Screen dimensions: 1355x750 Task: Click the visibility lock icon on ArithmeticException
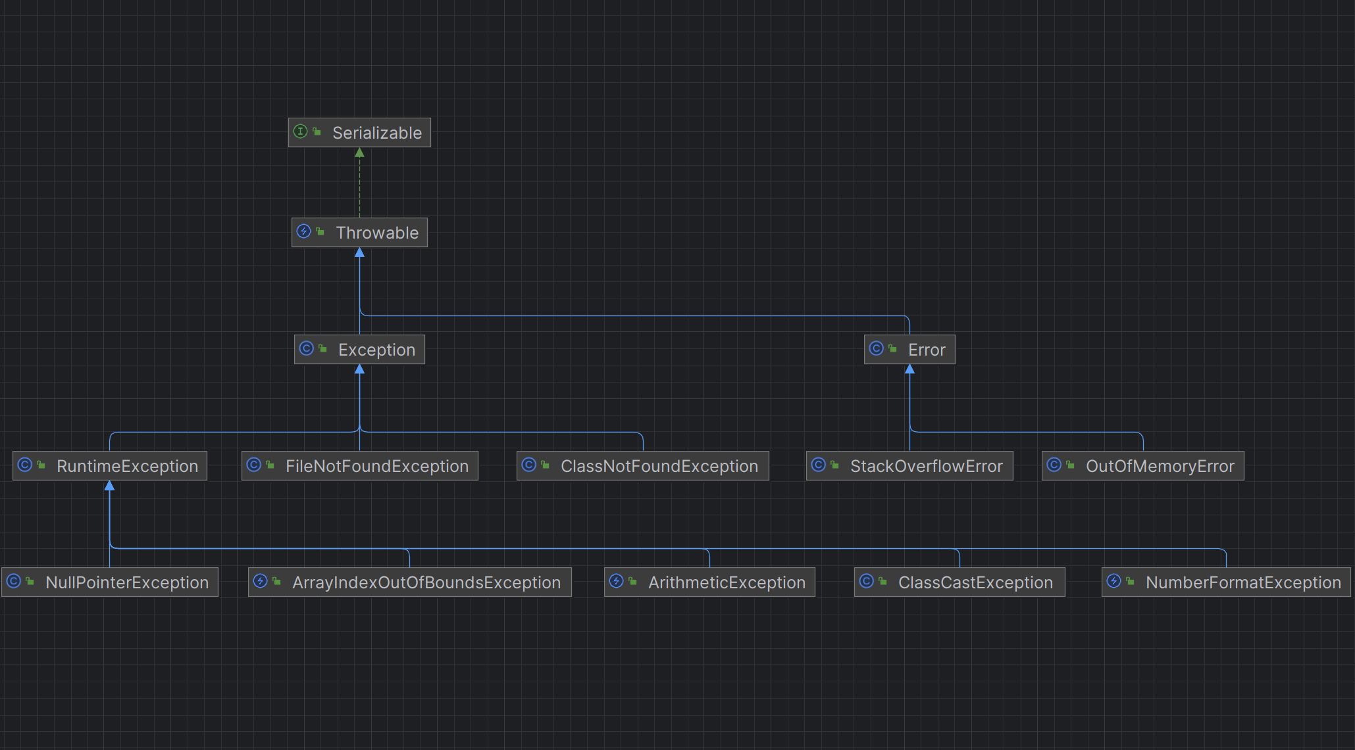point(633,581)
